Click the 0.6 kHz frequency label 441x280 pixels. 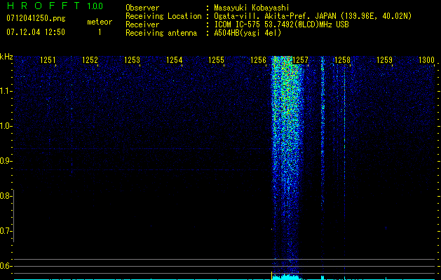[x=6, y=266]
